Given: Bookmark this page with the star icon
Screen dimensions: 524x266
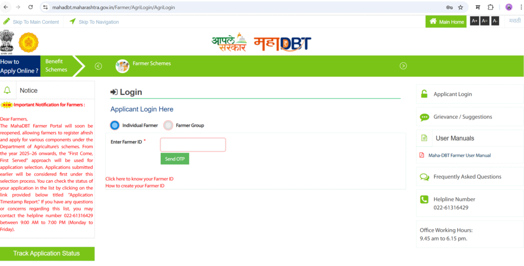Looking at the screenshot, I should 461,7.
